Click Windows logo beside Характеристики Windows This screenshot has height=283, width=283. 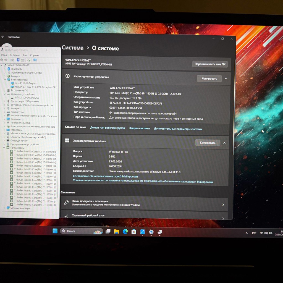coord(67,140)
